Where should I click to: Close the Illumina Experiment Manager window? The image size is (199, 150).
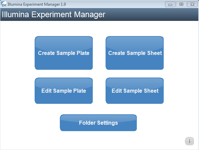(192, 4)
